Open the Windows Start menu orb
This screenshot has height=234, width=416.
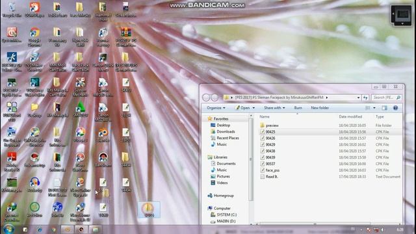tap(9, 229)
